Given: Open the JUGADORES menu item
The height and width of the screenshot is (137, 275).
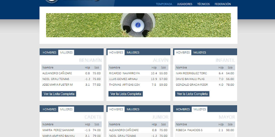Looking at the screenshot, I should (x=185, y=4).
